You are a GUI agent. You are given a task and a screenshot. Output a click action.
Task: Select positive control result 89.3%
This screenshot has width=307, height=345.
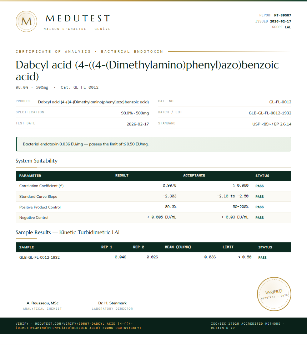coord(171,207)
